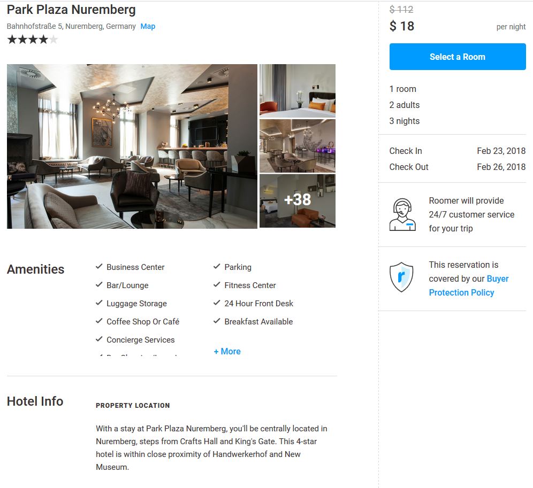Image resolution: width=533 pixels, height=488 pixels.
Task: Click the customer service agent icon
Action: (402, 215)
